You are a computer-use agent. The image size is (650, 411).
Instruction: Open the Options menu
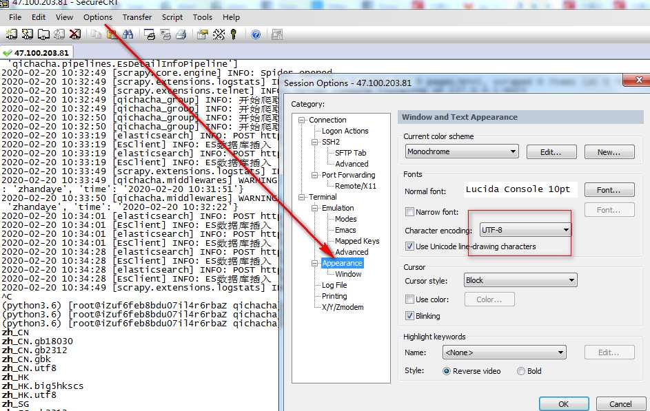(x=98, y=17)
